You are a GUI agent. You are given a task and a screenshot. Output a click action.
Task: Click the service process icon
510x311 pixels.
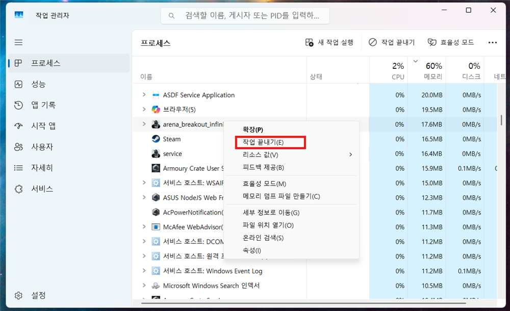[156, 153]
